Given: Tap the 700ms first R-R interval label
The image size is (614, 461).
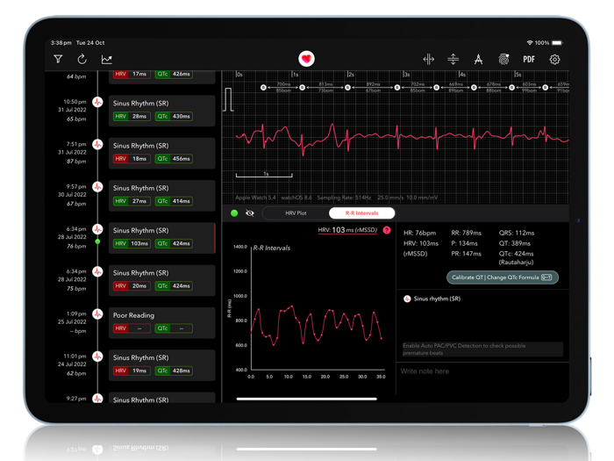Looking at the screenshot, I should 283,84.
